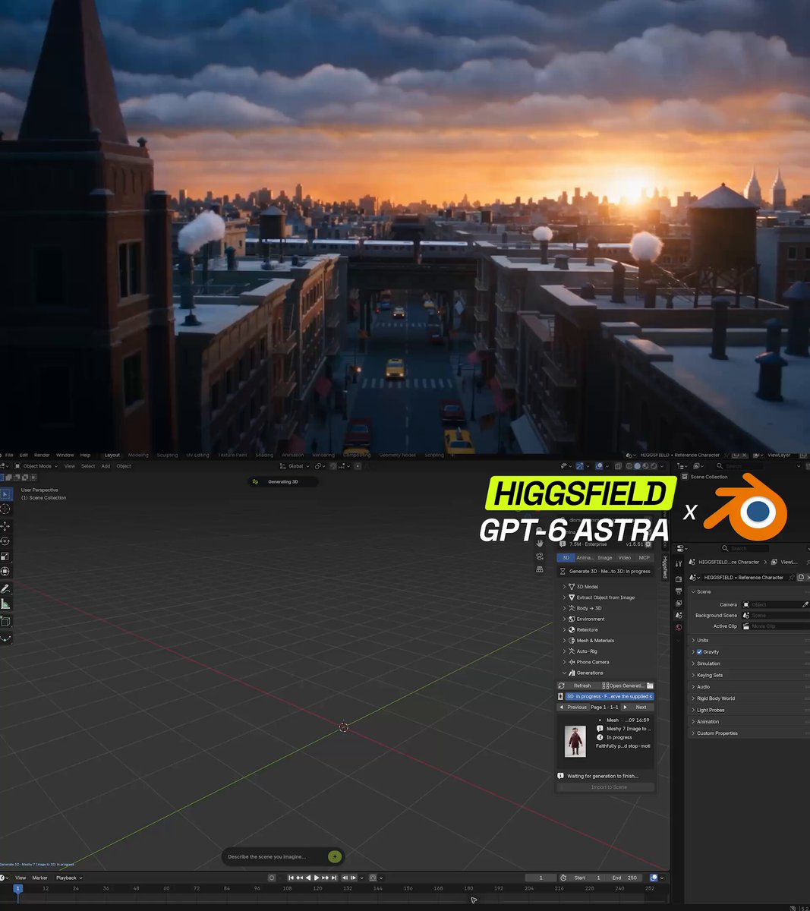Expand the Extract Object from Image section
The height and width of the screenshot is (911, 810).
pyautogui.click(x=607, y=597)
